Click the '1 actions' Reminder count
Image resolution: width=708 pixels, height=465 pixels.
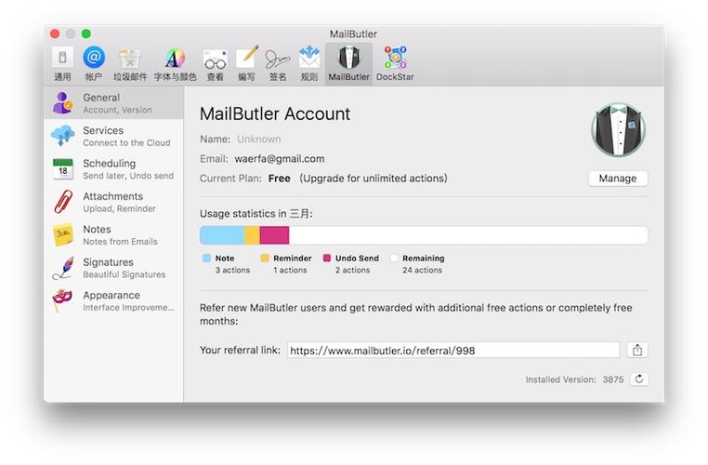(x=290, y=271)
